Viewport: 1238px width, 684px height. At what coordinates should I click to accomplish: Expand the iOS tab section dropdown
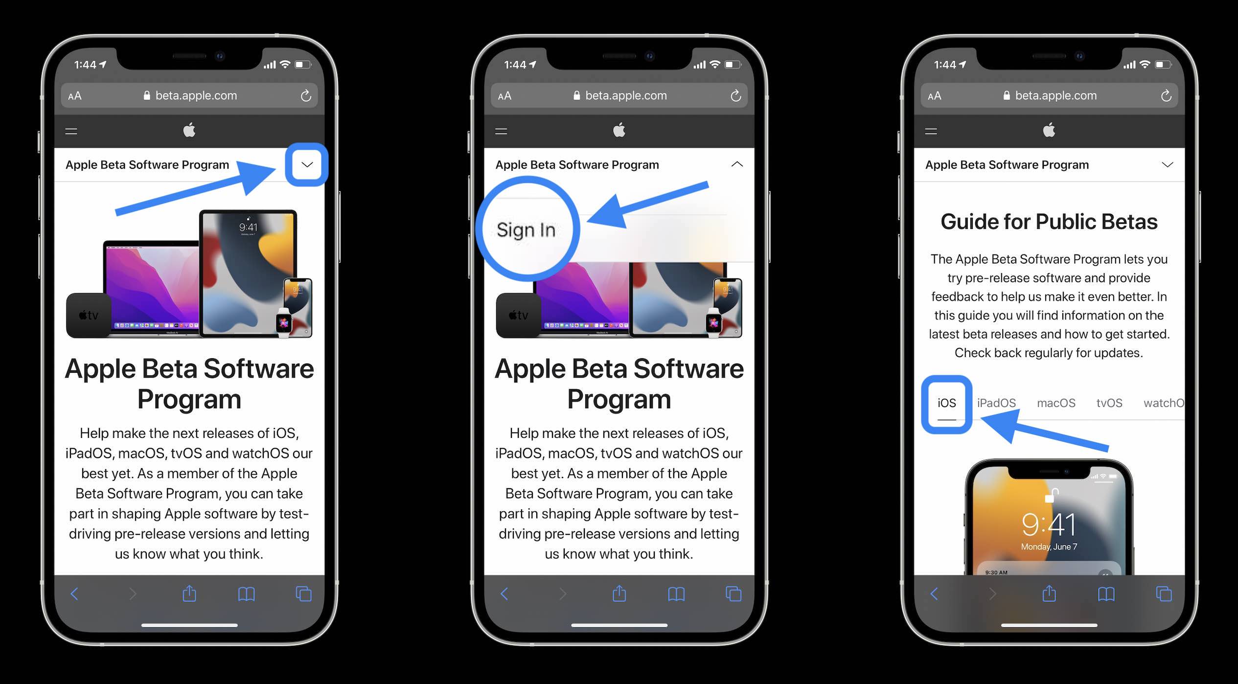click(946, 402)
